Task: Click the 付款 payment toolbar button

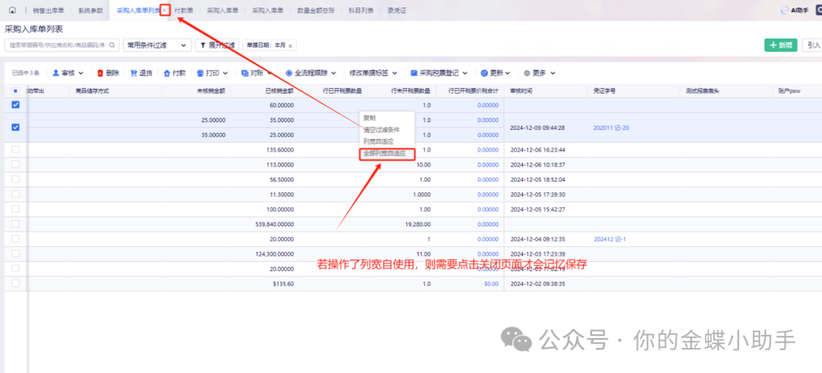Action: (174, 73)
